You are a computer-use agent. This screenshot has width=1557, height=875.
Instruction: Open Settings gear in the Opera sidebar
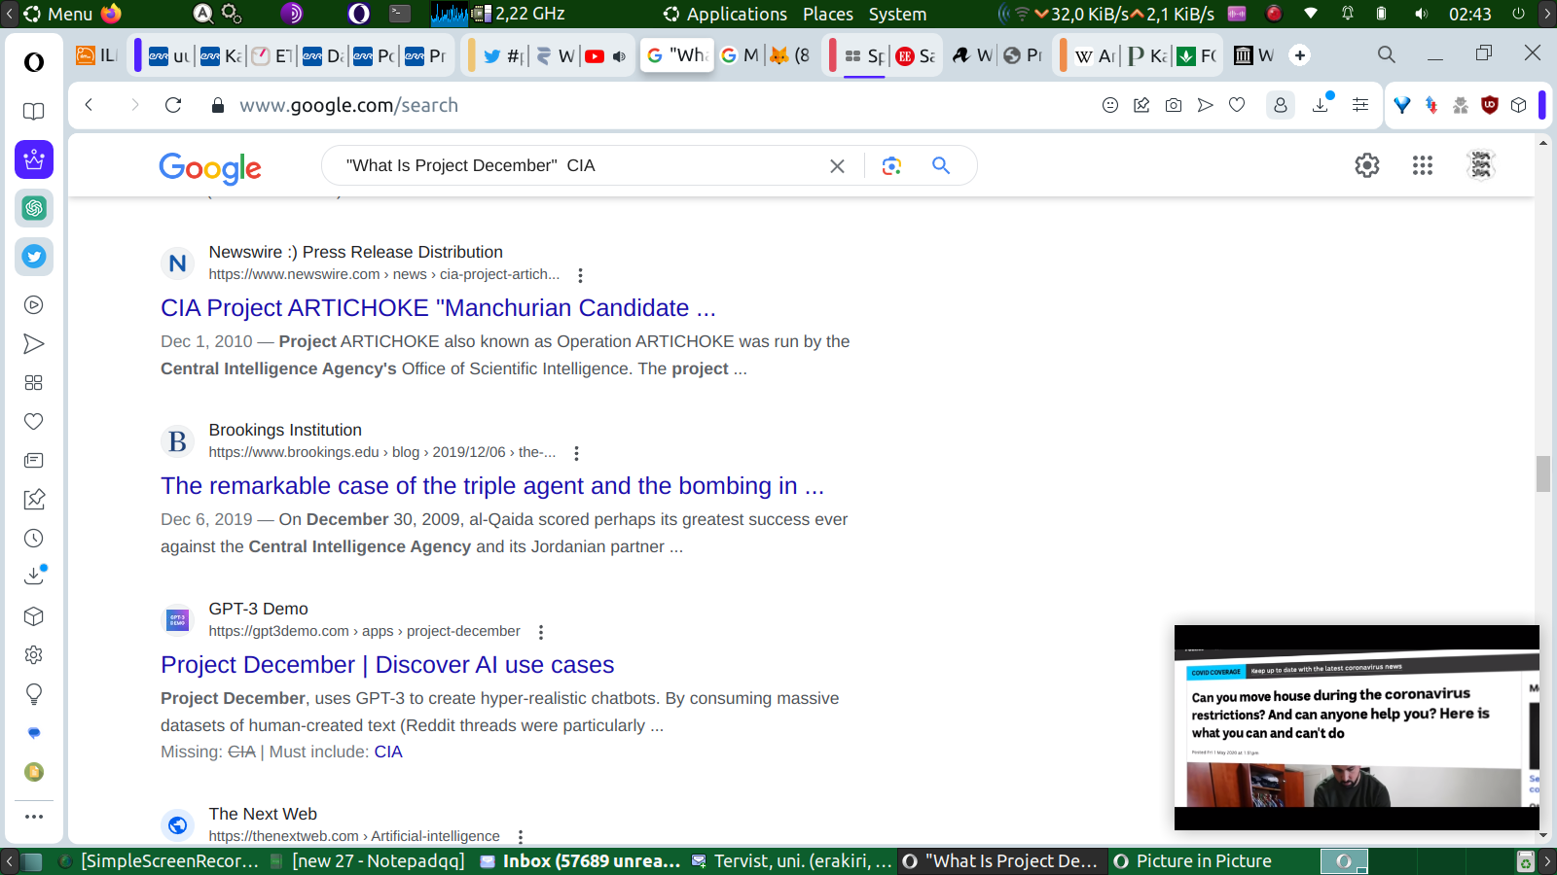click(34, 655)
